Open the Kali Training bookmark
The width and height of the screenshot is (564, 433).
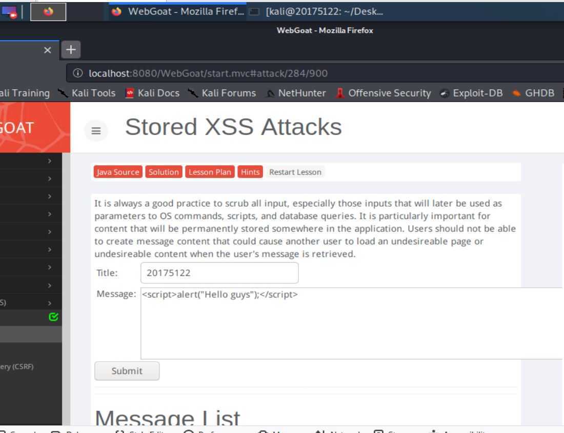(25, 93)
